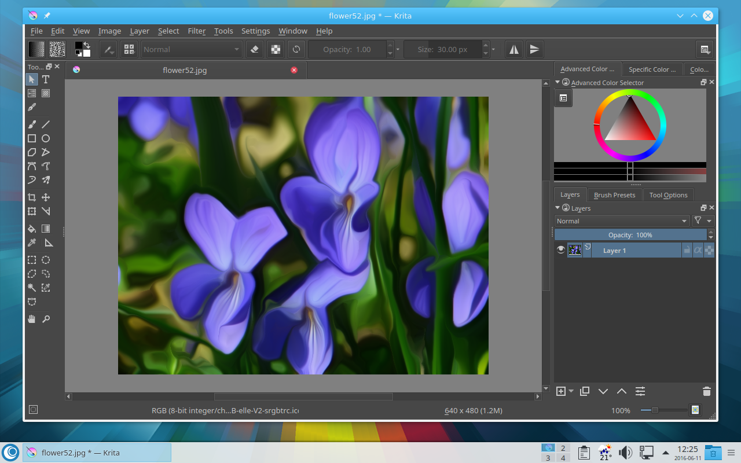
Task: Toggle preserve alpha in the toolbar
Action: click(x=276, y=50)
